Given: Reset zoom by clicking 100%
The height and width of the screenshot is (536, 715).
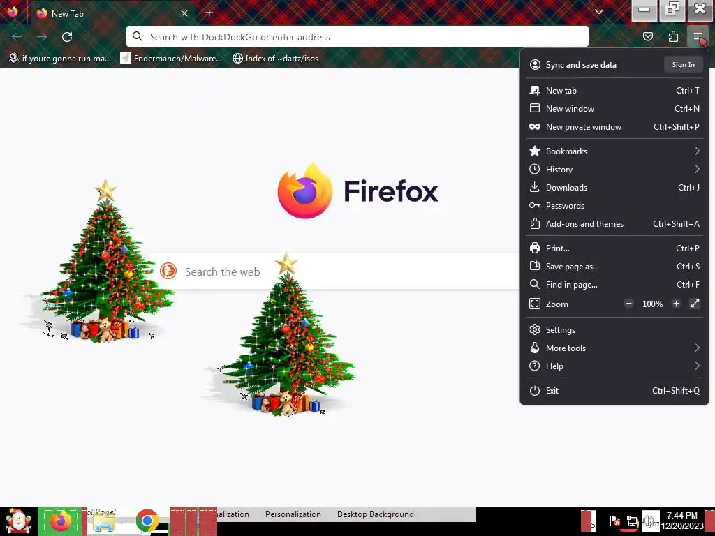Looking at the screenshot, I should 653,304.
